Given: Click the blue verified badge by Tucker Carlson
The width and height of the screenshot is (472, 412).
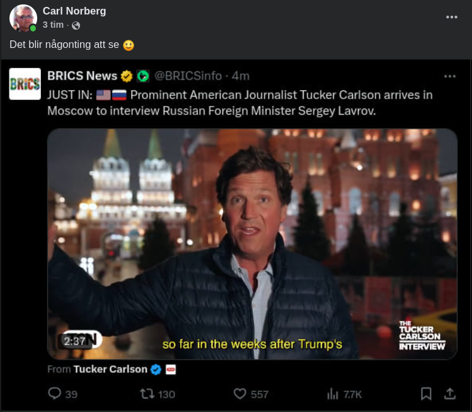Looking at the screenshot, I should pos(156,369).
